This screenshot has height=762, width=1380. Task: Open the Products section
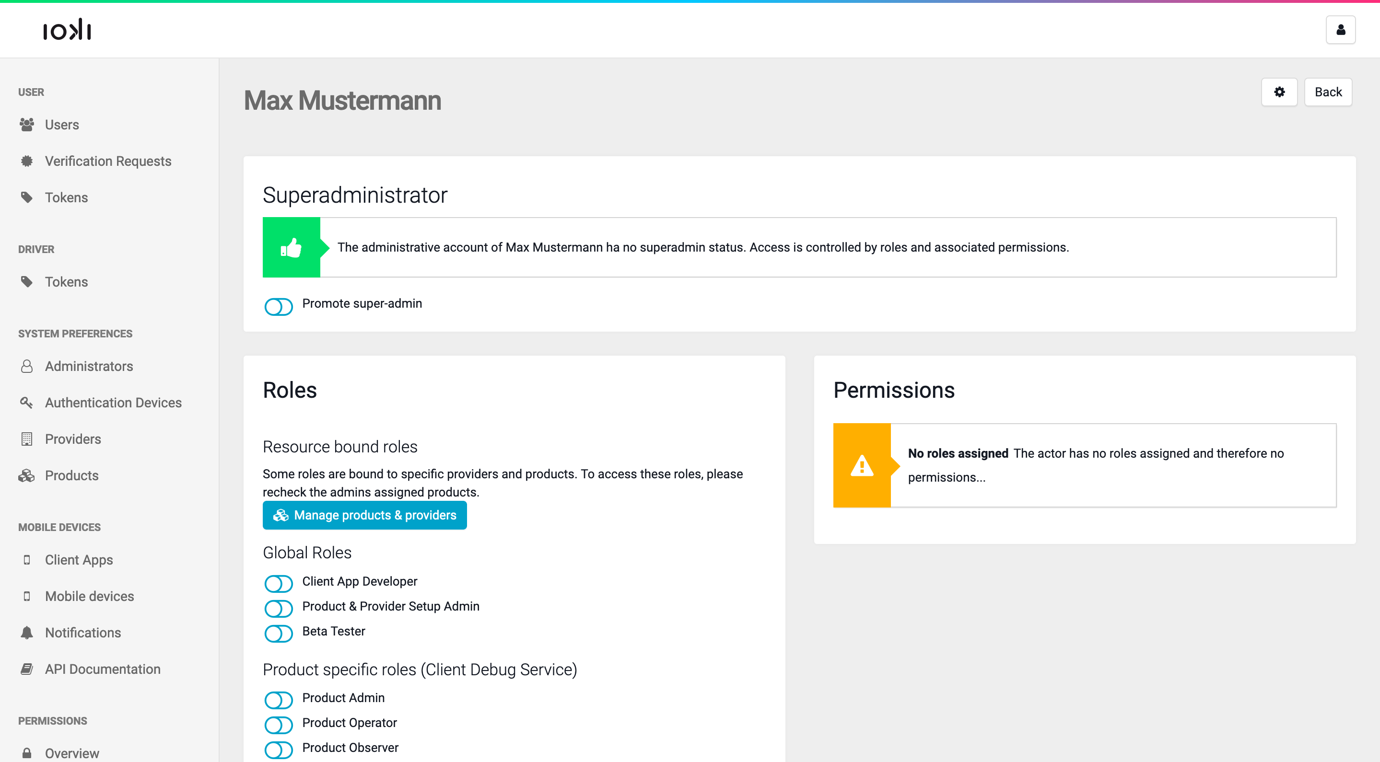pyautogui.click(x=72, y=475)
